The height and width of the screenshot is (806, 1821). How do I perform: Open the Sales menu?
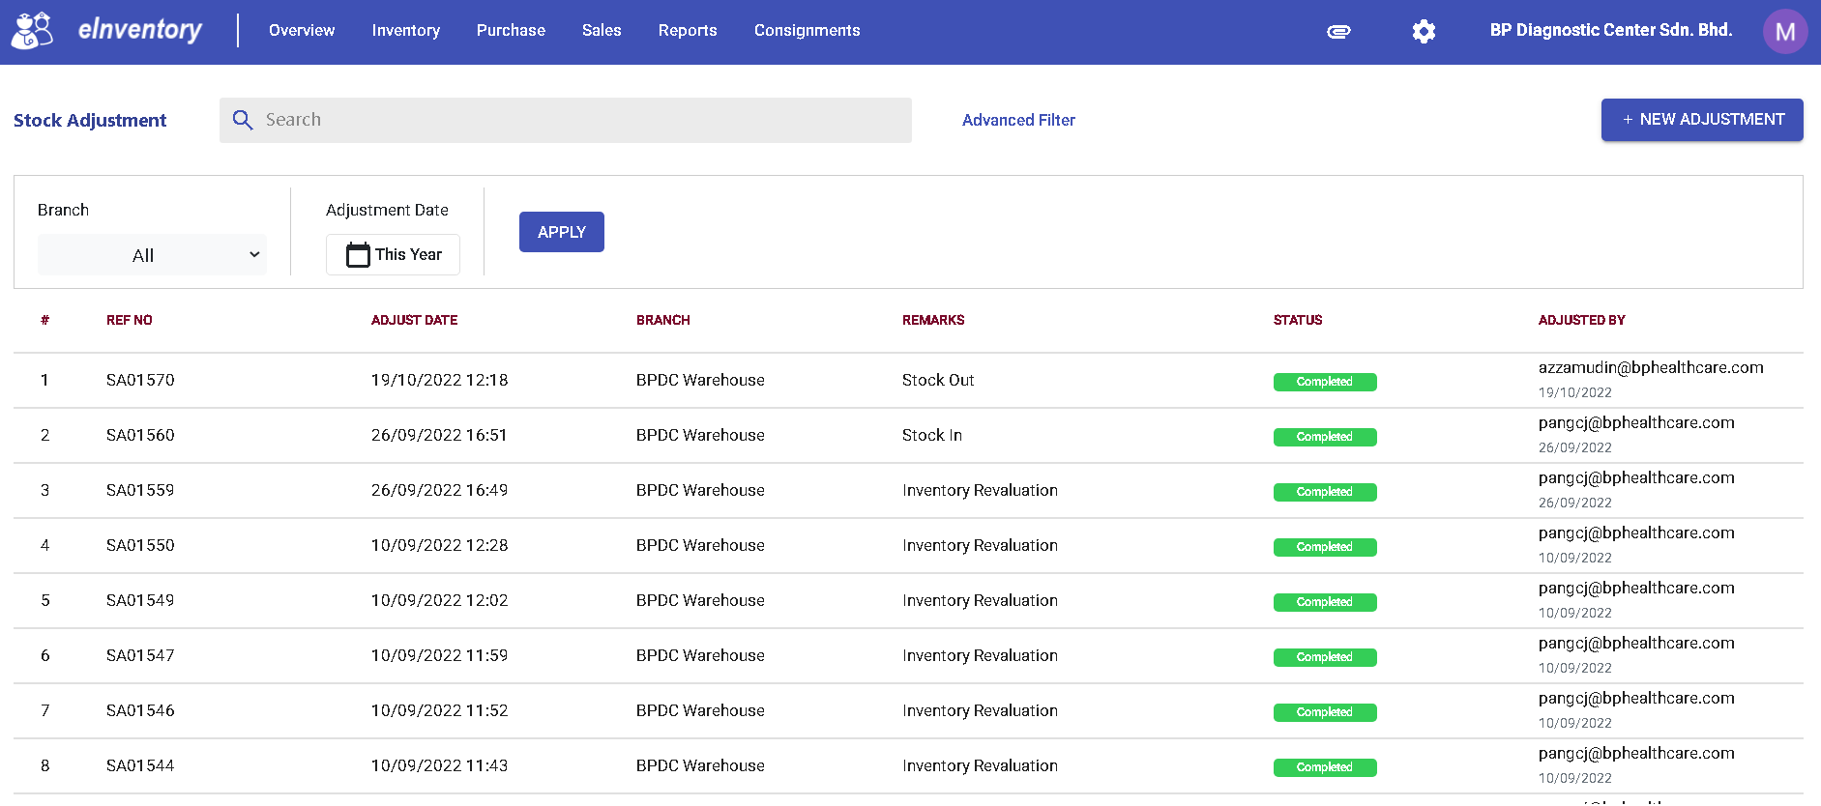(602, 31)
